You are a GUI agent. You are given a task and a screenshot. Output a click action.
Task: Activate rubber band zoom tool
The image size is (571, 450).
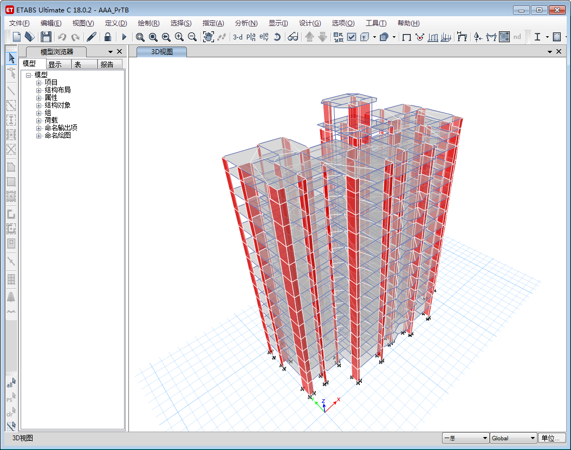click(140, 37)
